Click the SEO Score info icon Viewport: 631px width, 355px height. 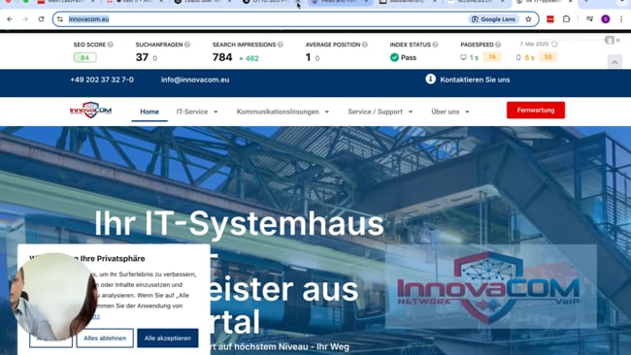(111, 45)
